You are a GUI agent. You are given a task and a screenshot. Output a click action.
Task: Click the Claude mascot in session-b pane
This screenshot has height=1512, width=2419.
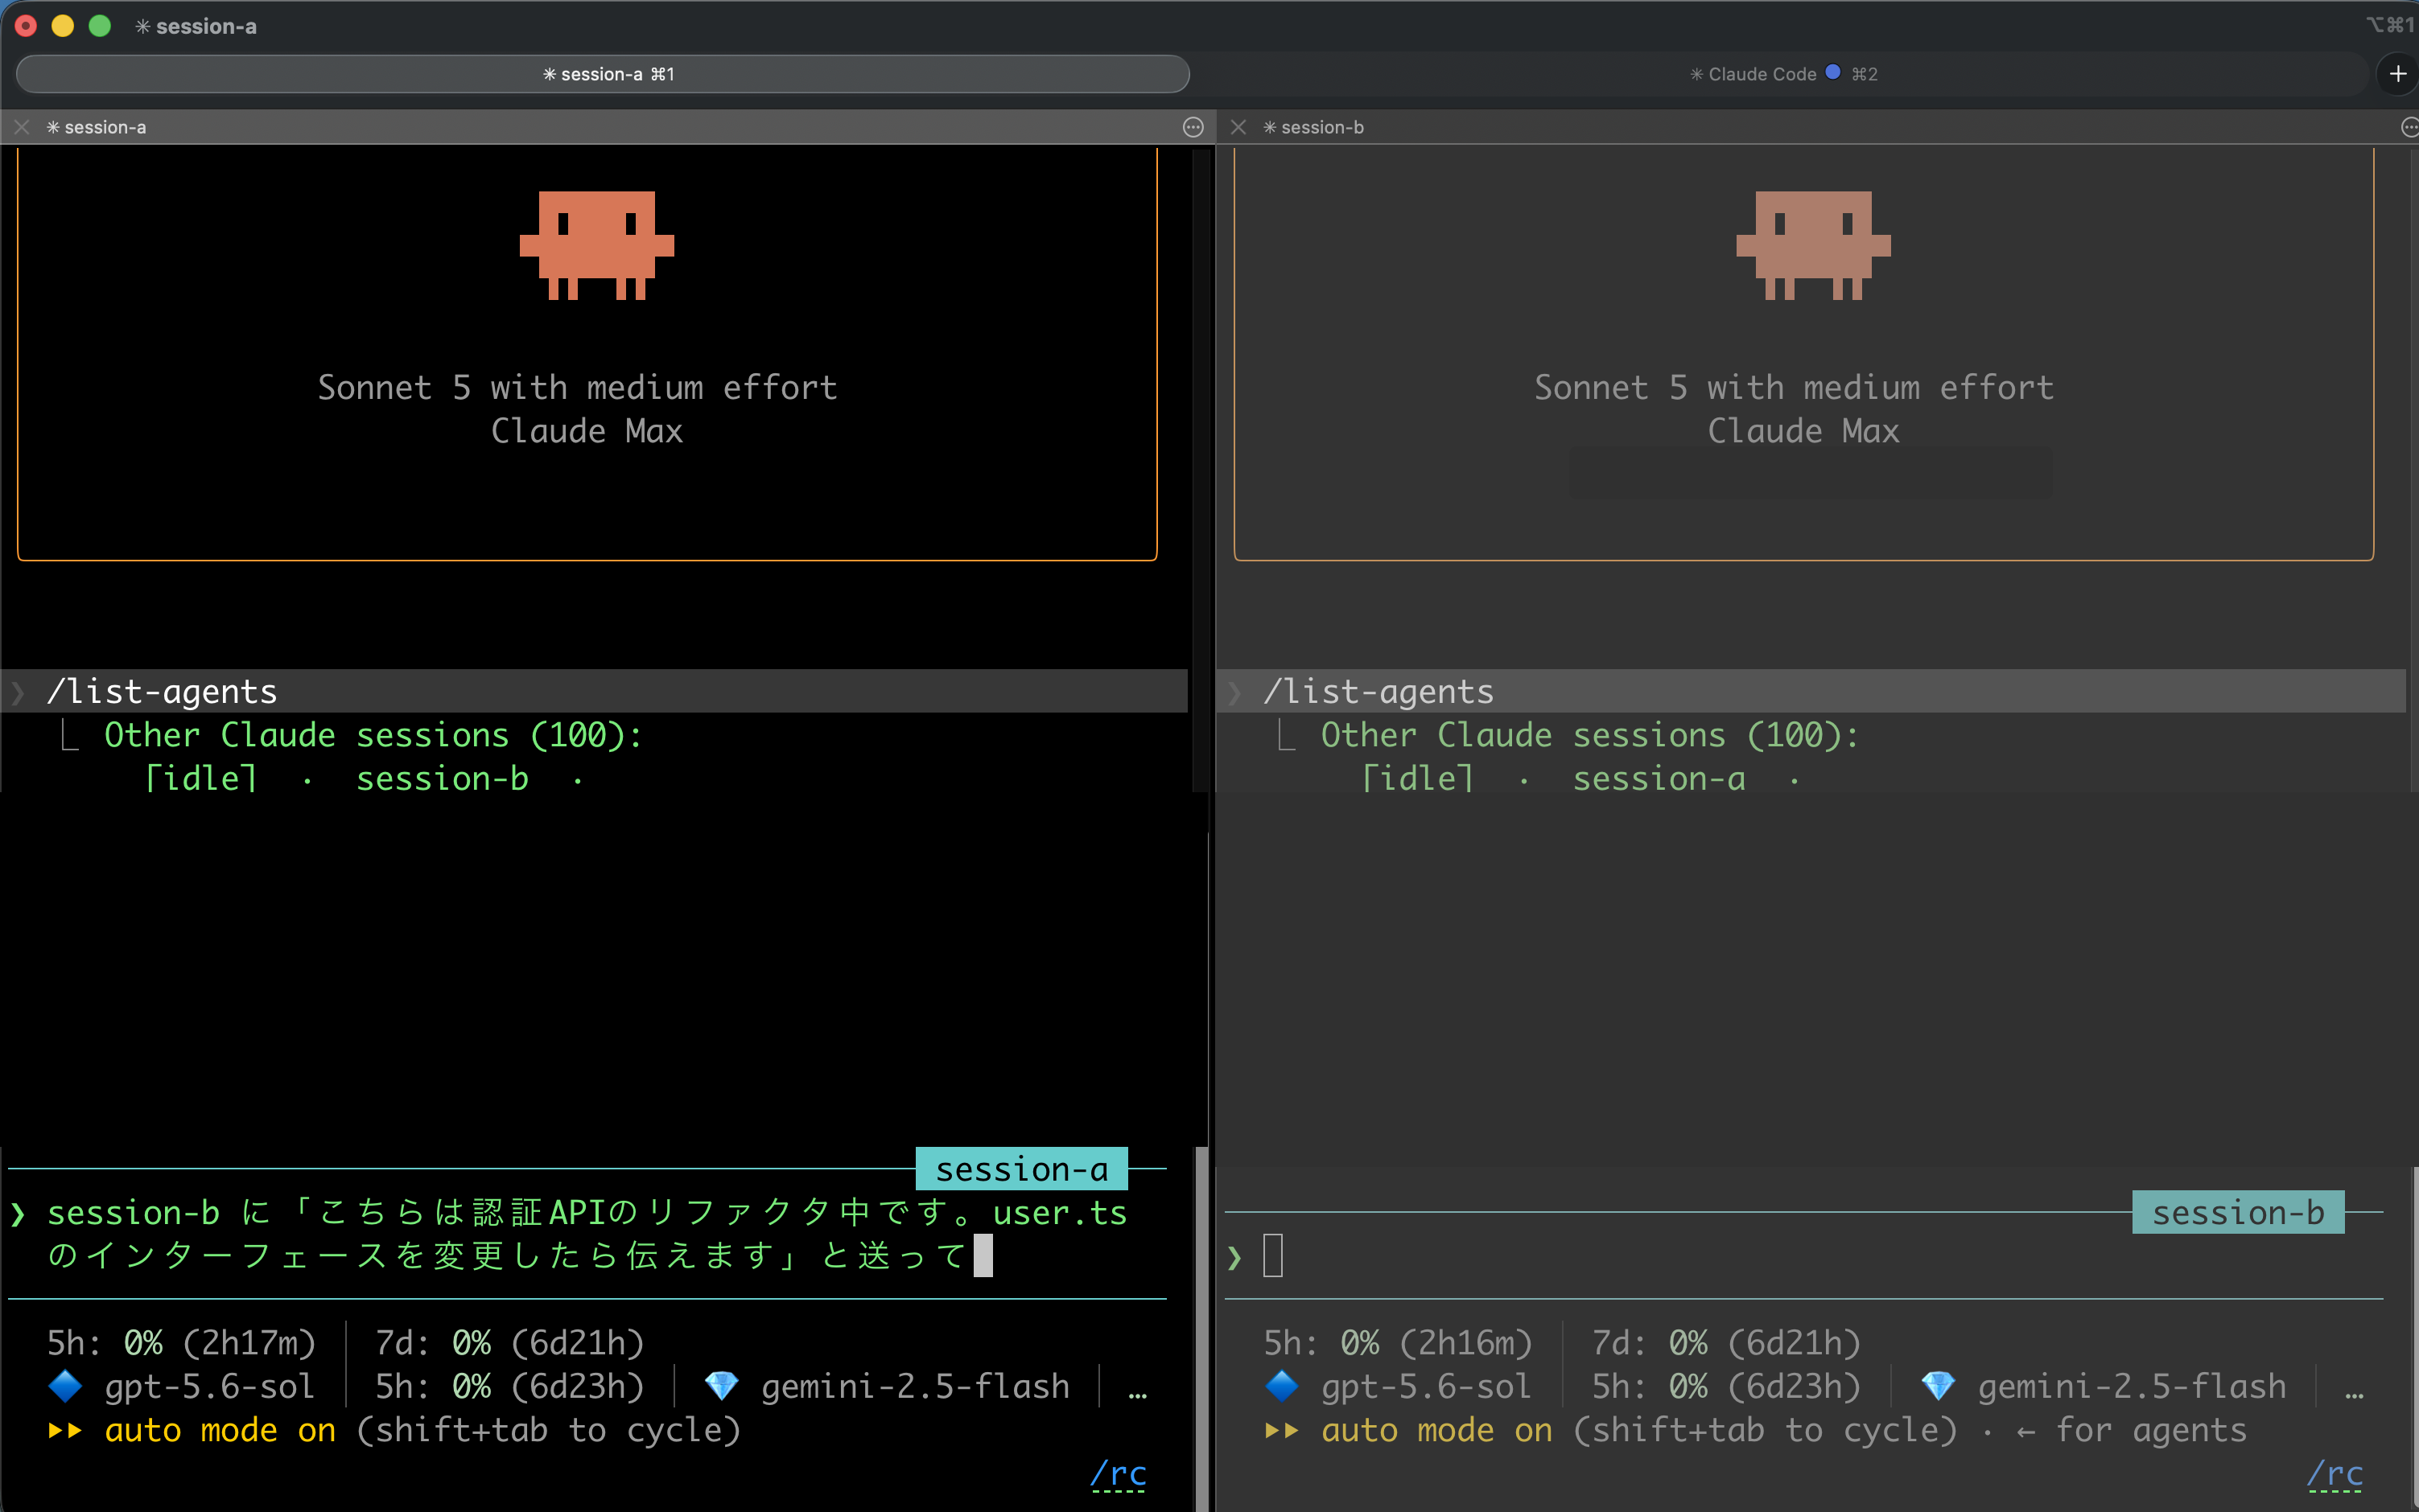(1814, 245)
